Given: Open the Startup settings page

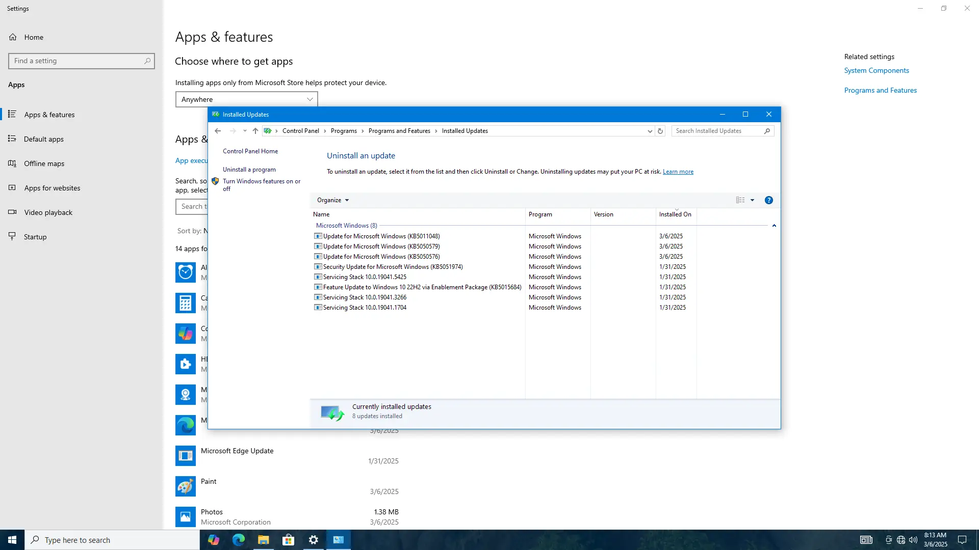Looking at the screenshot, I should [x=35, y=237].
